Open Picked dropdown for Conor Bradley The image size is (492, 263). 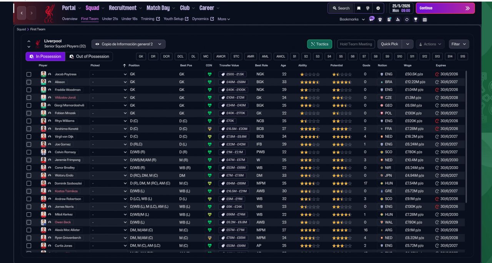[109, 168]
